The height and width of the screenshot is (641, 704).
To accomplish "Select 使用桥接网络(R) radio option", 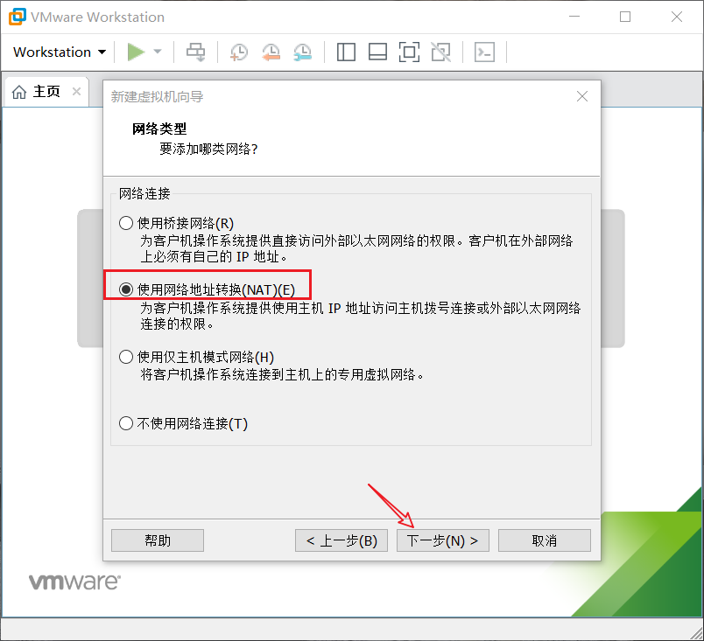I will 177,223.
